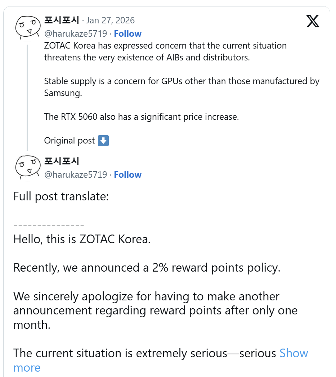Click the 2% reward points policy sentence
Image resolution: width=336 pixels, height=377 pixels.
click(147, 268)
